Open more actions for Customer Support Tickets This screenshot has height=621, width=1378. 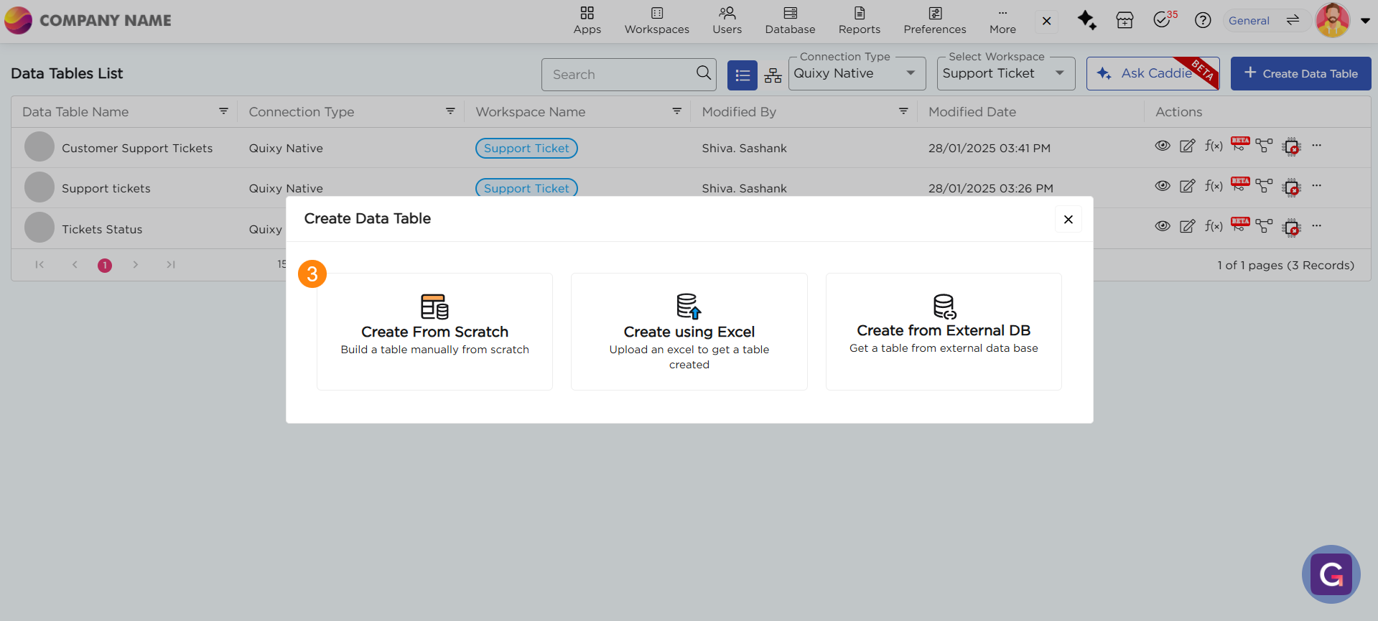[x=1316, y=146]
